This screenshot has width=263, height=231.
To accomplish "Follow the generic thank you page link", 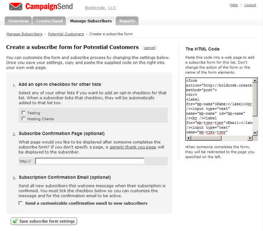I will (x=133, y=147).
